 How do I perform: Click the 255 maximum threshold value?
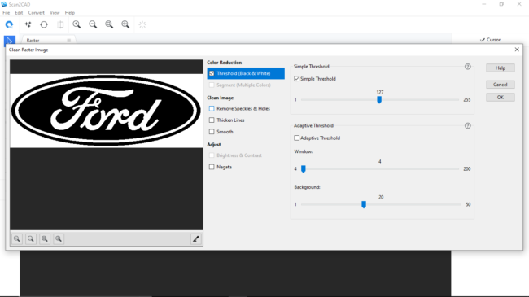click(467, 100)
